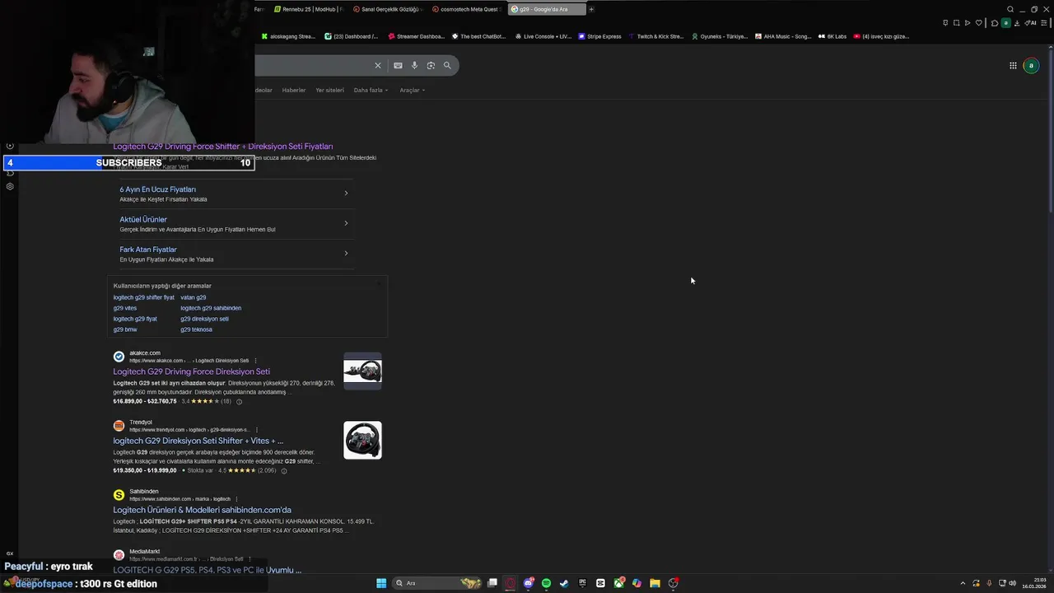This screenshot has height=593, width=1054.
Task: Switch to the Rennebu 25 ModHub tab
Action: (x=307, y=9)
